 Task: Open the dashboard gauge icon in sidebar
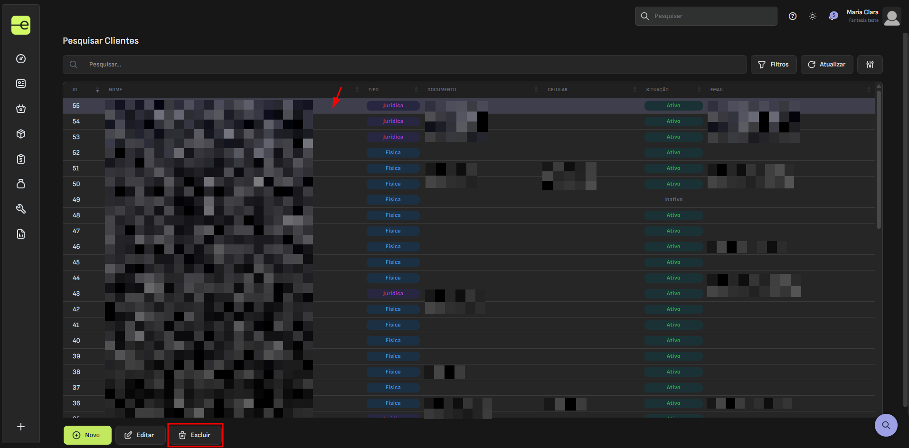[x=21, y=58]
